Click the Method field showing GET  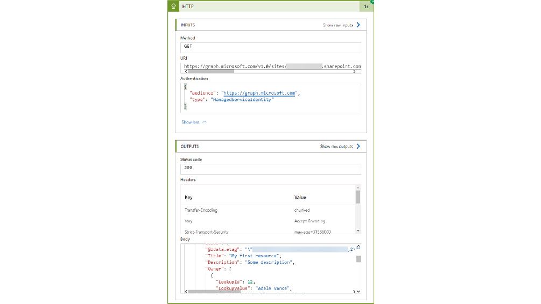pos(270,47)
